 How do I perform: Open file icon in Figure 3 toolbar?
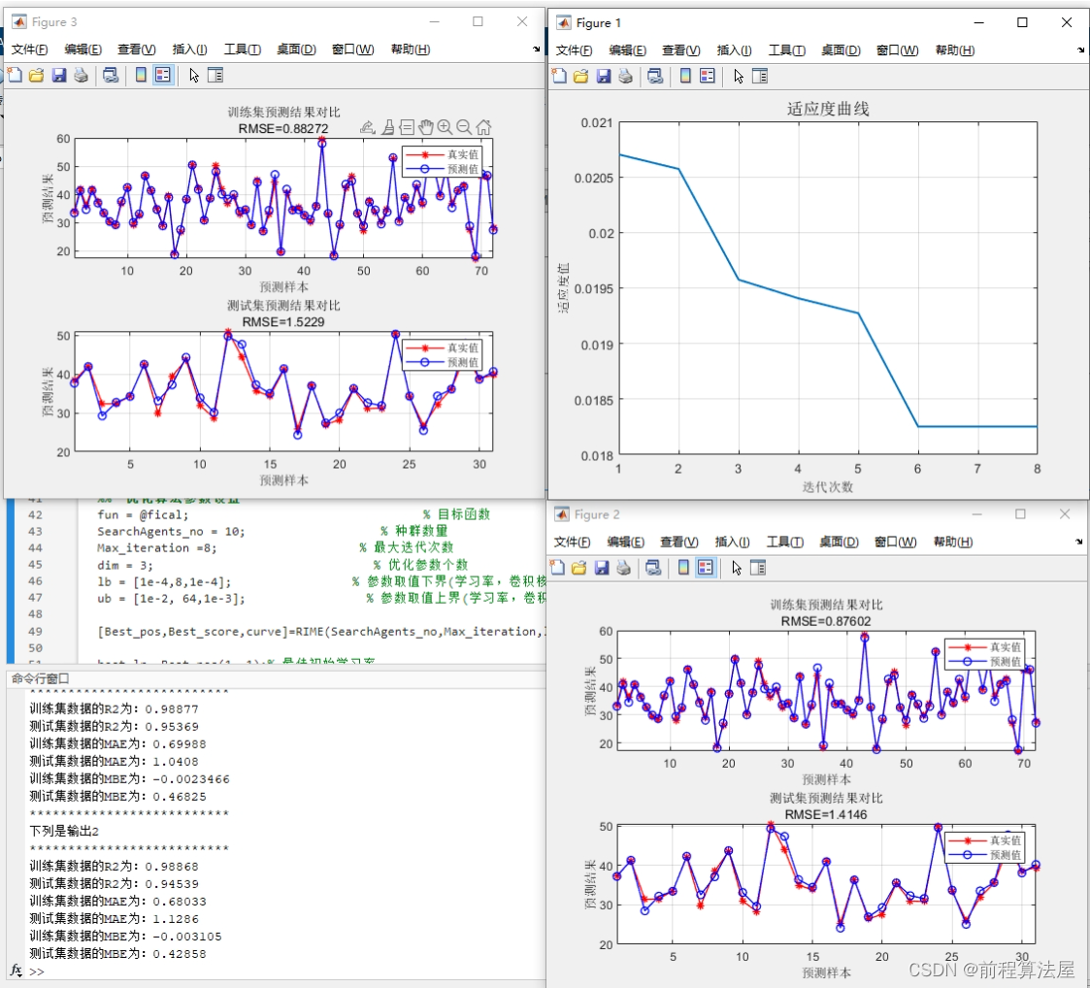click(x=36, y=75)
